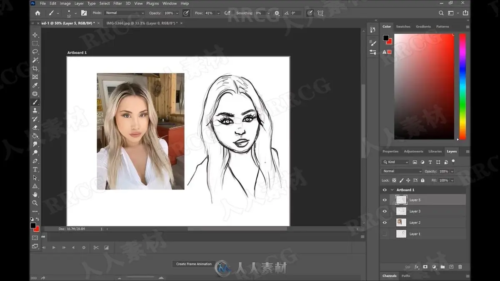Viewport: 500px width, 281px height.
Task: Select the Lasso tool
Action: (x=35, y=52)
